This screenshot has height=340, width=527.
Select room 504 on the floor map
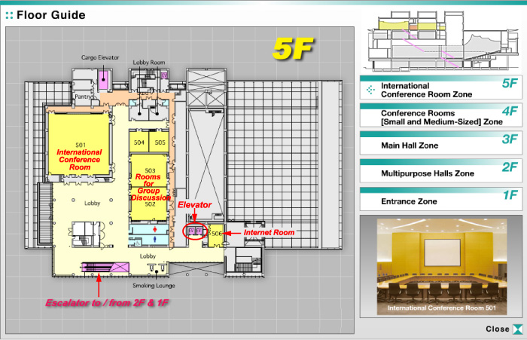pyautogui.click(x=139, y=142)
